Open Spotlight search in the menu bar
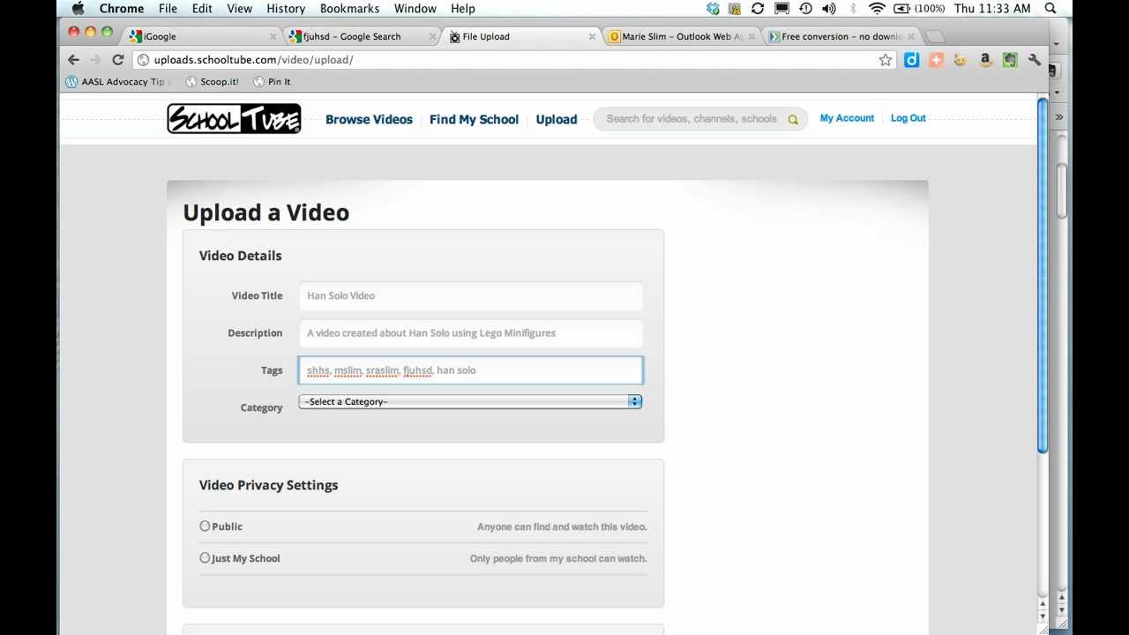This screenshot has width=1129, height=635. click(x=1050, y=8)
